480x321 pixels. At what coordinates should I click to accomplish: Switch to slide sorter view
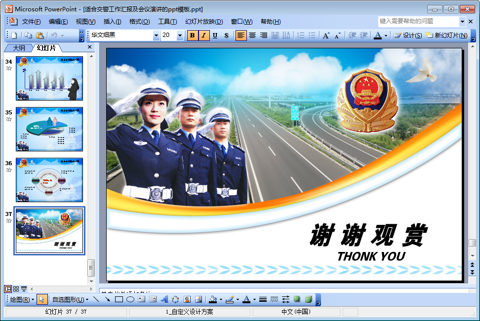click(16, 289)
